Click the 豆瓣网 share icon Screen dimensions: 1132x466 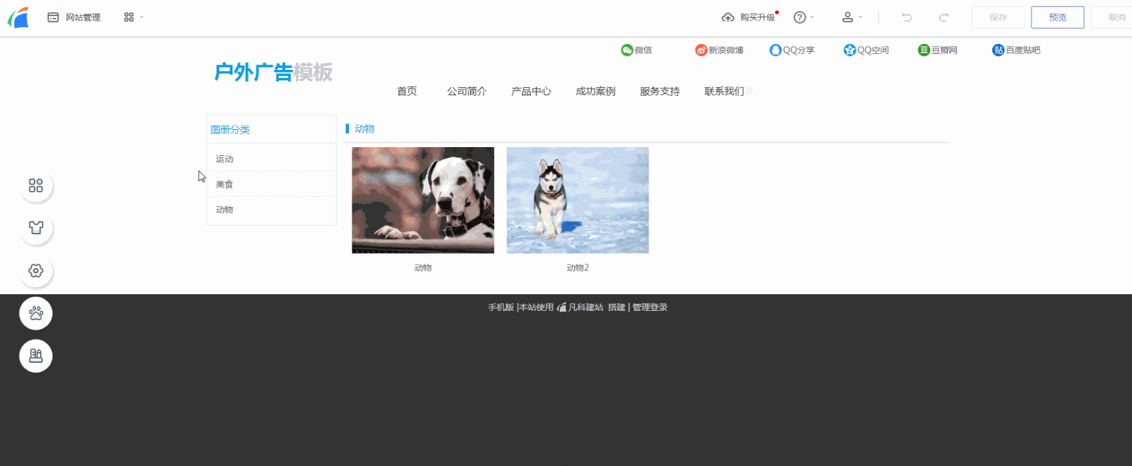click(x=924, y=50)
